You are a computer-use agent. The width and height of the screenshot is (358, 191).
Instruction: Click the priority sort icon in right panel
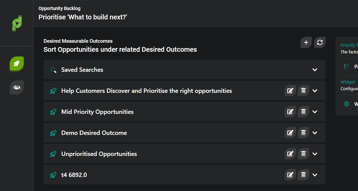click(347, 66)
